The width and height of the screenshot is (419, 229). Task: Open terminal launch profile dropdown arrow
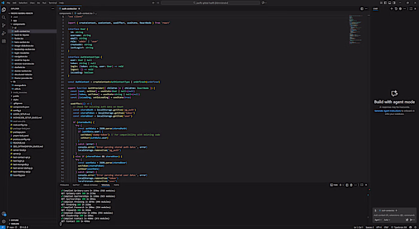[343, 185]
